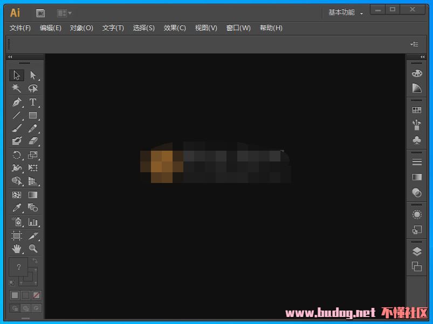
Task: Activate the Hand tool
Action: point(17,249)
